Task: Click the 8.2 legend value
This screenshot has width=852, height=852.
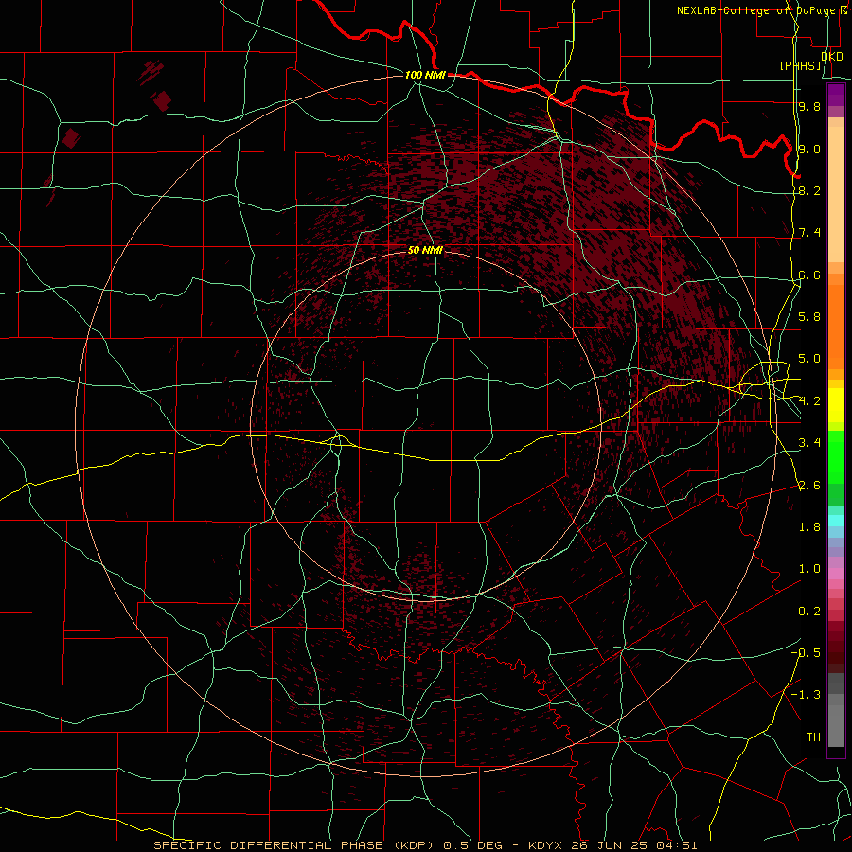Action: [809, 190]
